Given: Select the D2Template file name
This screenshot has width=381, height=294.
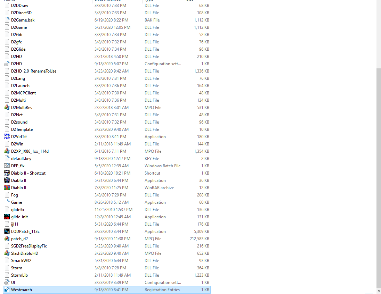Looking at the screenshot, I should tap(22, 129).
